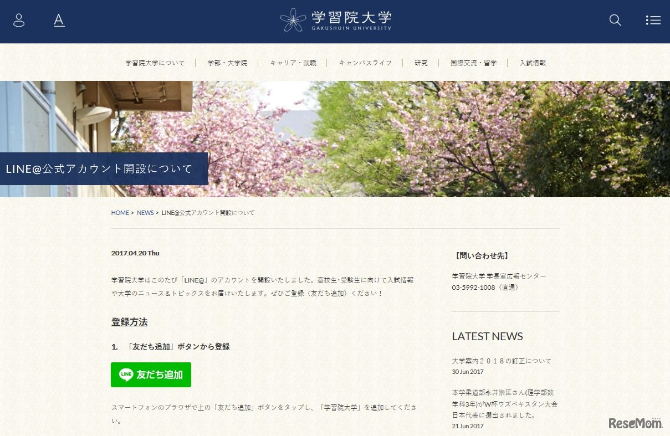
Task: Select the LATEST NEWS heading
Action: pyautogui.click(x=487, y=336)
